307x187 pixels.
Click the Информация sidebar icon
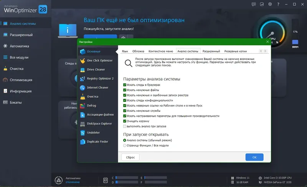[x=5, y=91]
